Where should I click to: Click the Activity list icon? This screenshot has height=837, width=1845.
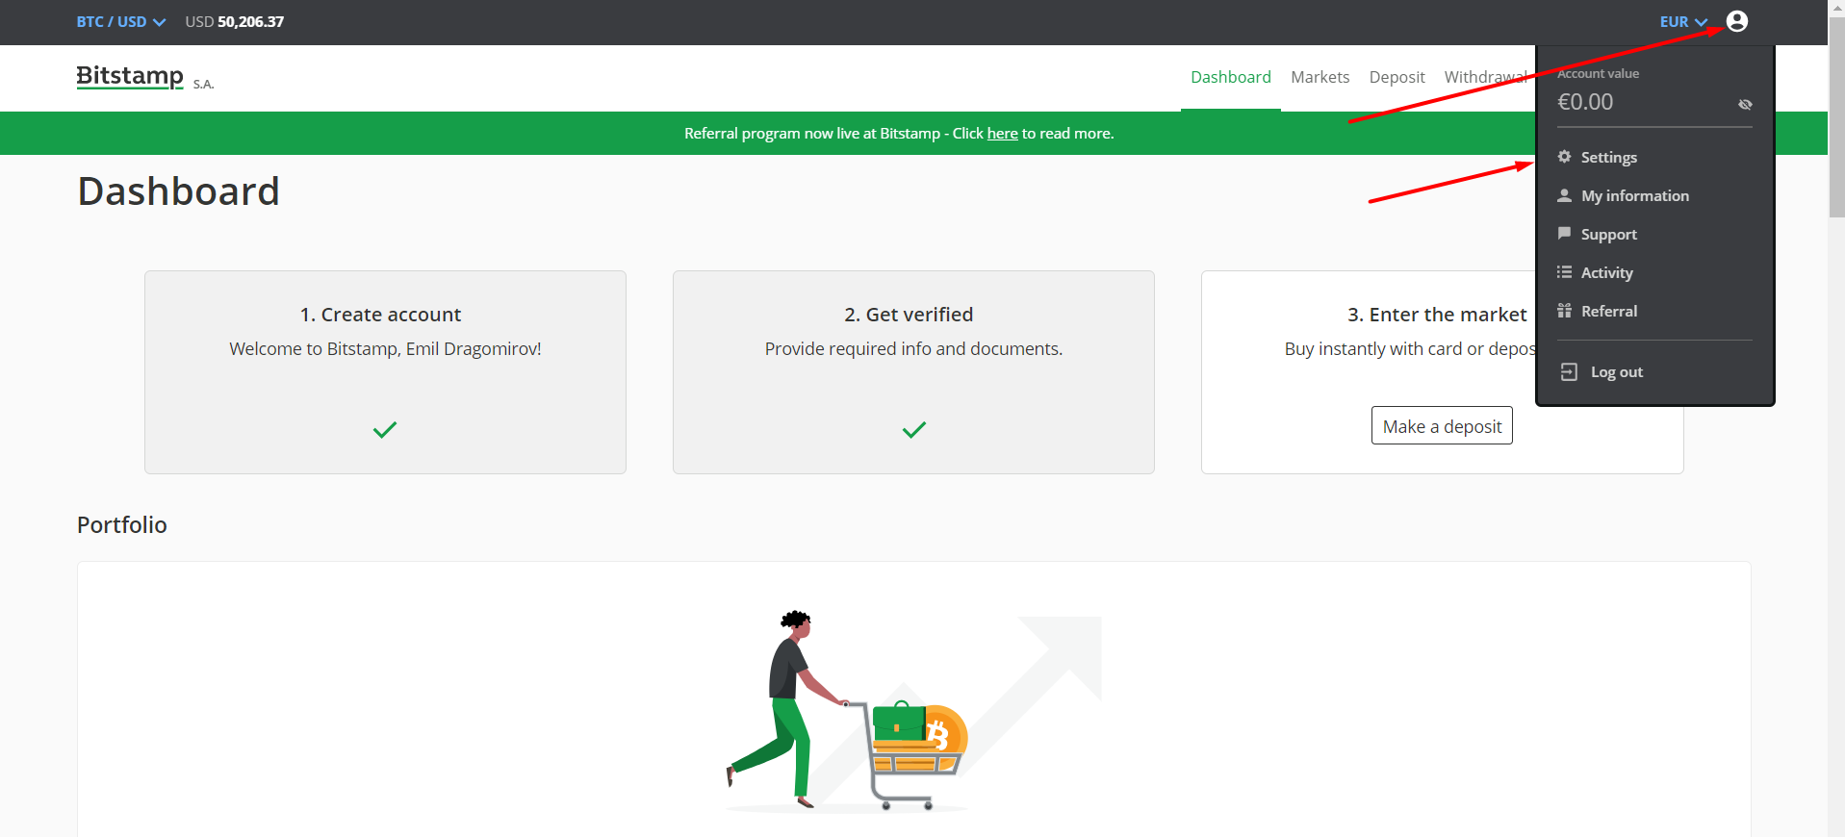1564,272
